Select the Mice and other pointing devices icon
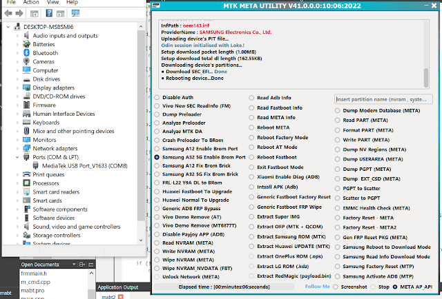The width and height of the screenshot is (442, 299). [26, 131]
